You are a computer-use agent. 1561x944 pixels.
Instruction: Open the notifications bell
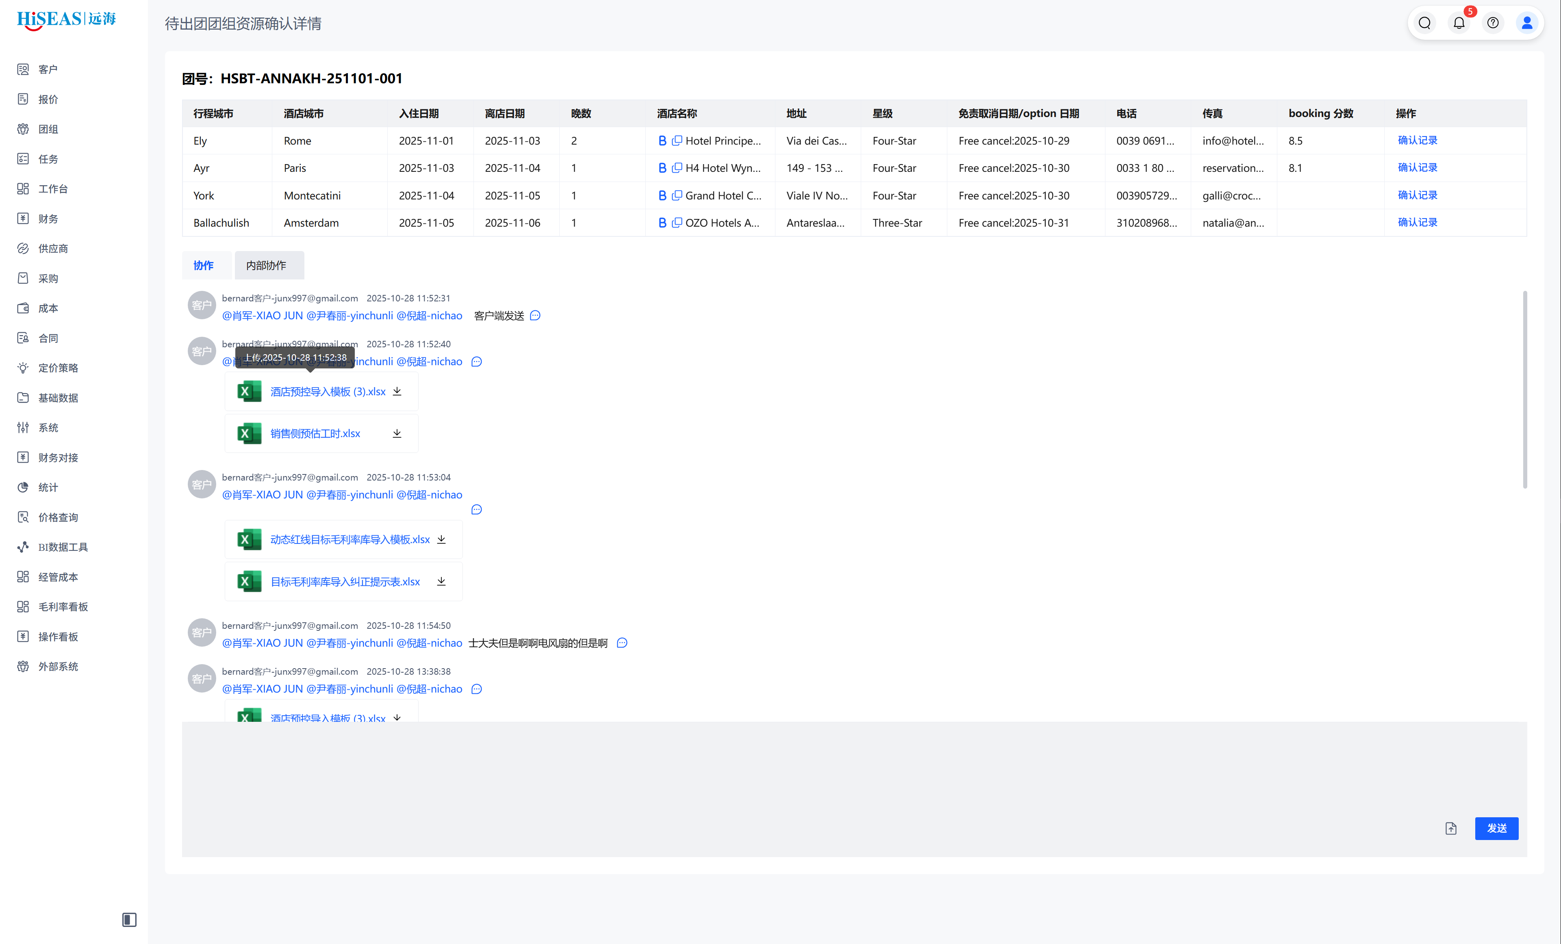point(1458,24)
